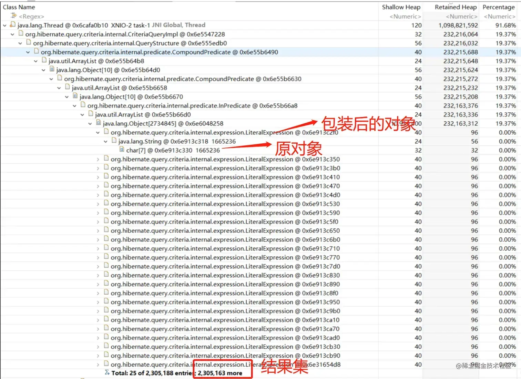Expand LiteralExpression @ 0x6e913c470 row
521x379 pixels.
coord(98,186)
